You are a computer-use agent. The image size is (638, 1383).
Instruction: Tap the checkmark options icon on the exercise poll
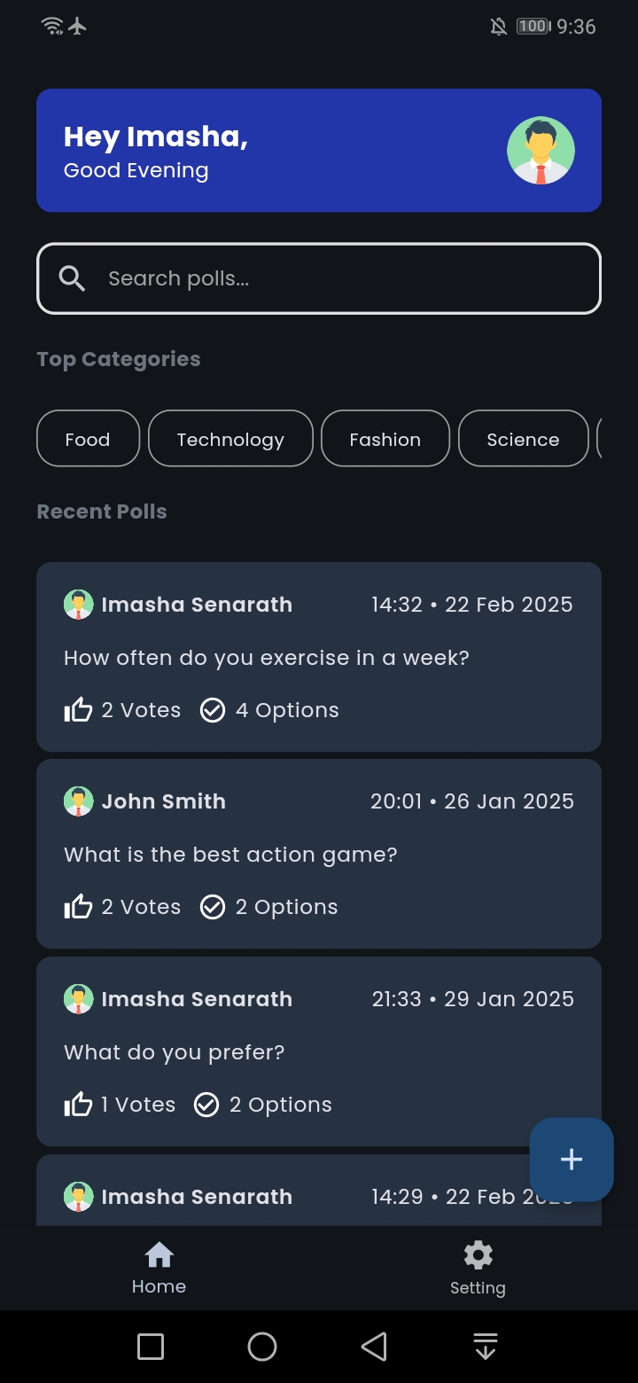pos(213,710)
